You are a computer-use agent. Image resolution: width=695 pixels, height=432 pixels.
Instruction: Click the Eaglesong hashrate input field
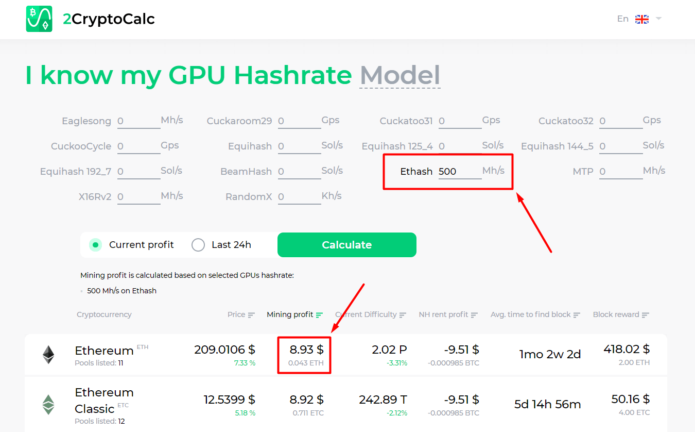point(138,122)
